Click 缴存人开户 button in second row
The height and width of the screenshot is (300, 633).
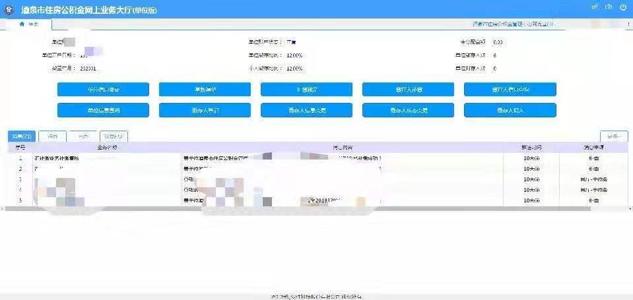205,110
